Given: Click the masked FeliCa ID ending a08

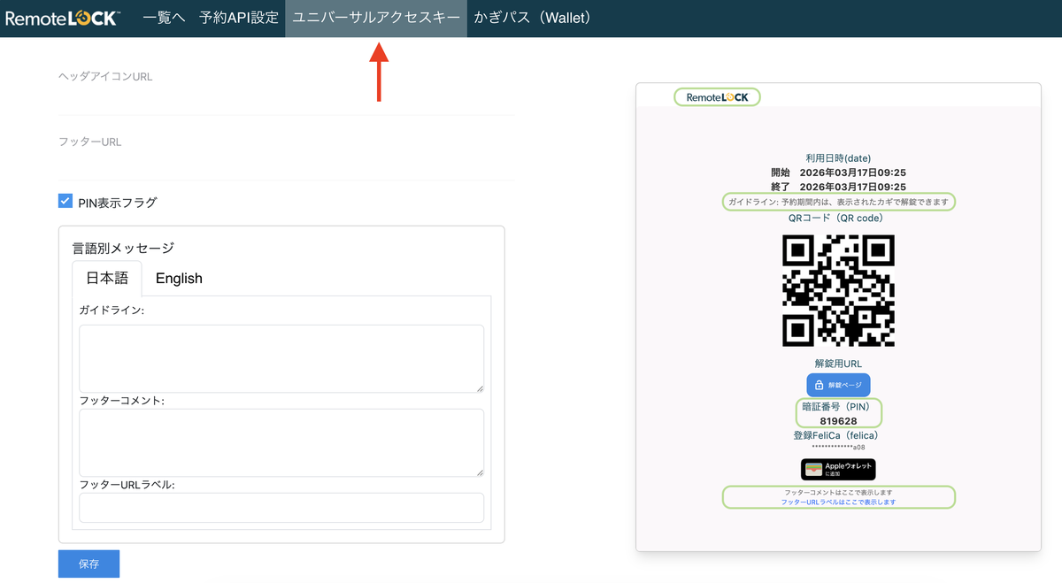Looking at the screenshot, I should tap(838, 447).
